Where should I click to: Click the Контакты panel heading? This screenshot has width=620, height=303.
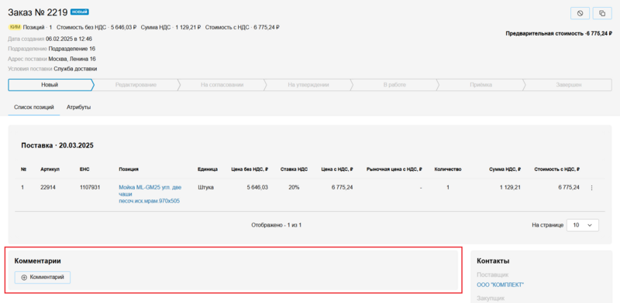(493, 260)
